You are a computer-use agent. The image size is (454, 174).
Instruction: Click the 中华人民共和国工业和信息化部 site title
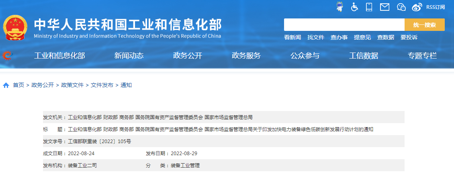point(128,24)
